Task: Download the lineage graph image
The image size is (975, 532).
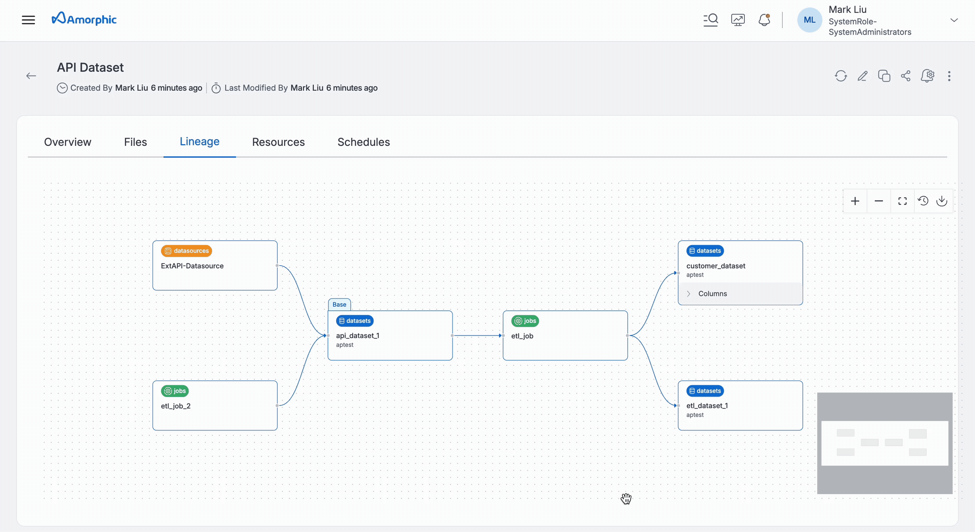Action: pyautogui.click(x=942, y=201)
